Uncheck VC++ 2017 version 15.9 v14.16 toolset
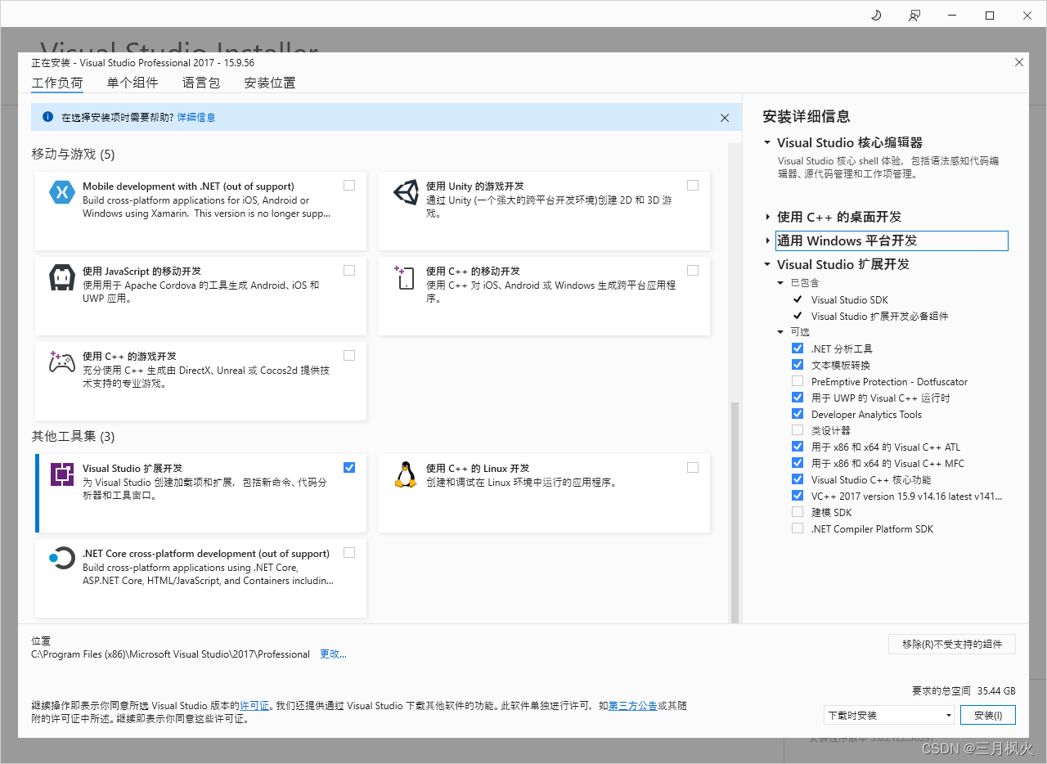 [798, 496]
